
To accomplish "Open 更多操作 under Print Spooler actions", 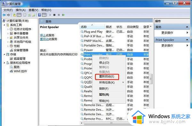I will 167,45.
